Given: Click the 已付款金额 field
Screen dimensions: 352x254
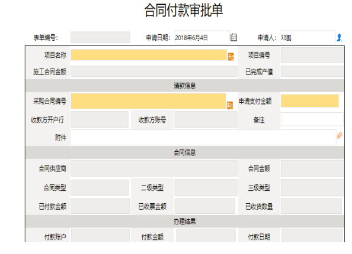Looking at the screenshot, I should click(100, 206).
